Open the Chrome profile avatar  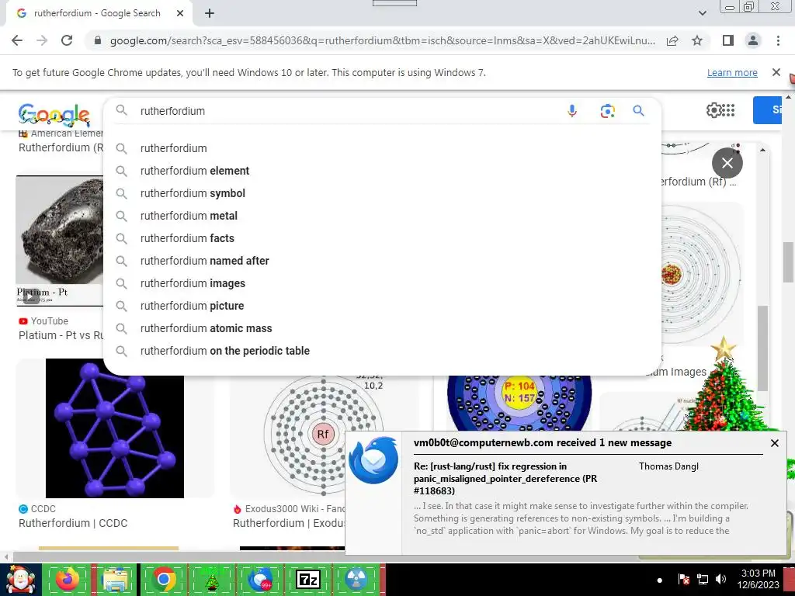753,40
